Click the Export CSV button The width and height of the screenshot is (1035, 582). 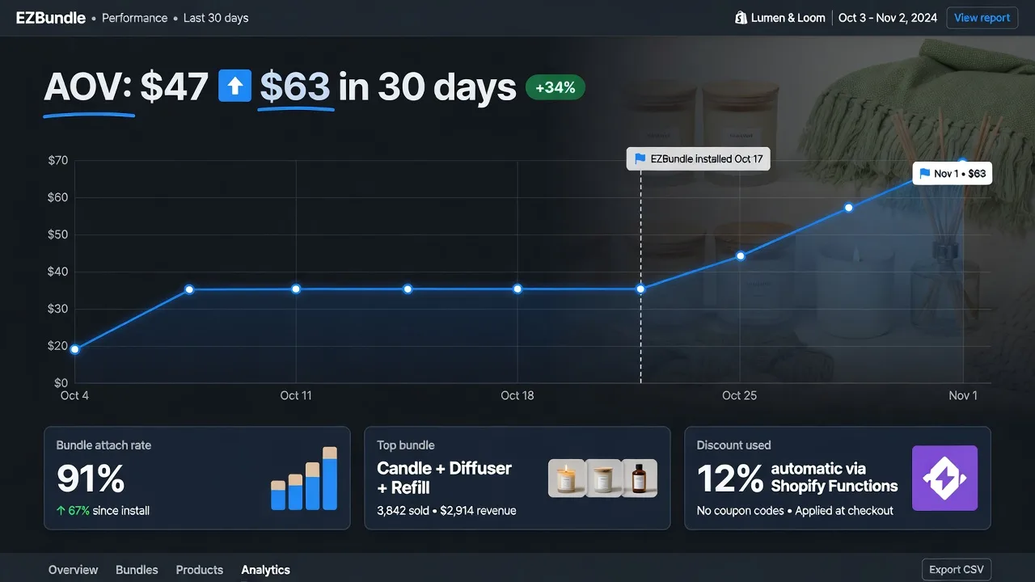tap(956, 569)
